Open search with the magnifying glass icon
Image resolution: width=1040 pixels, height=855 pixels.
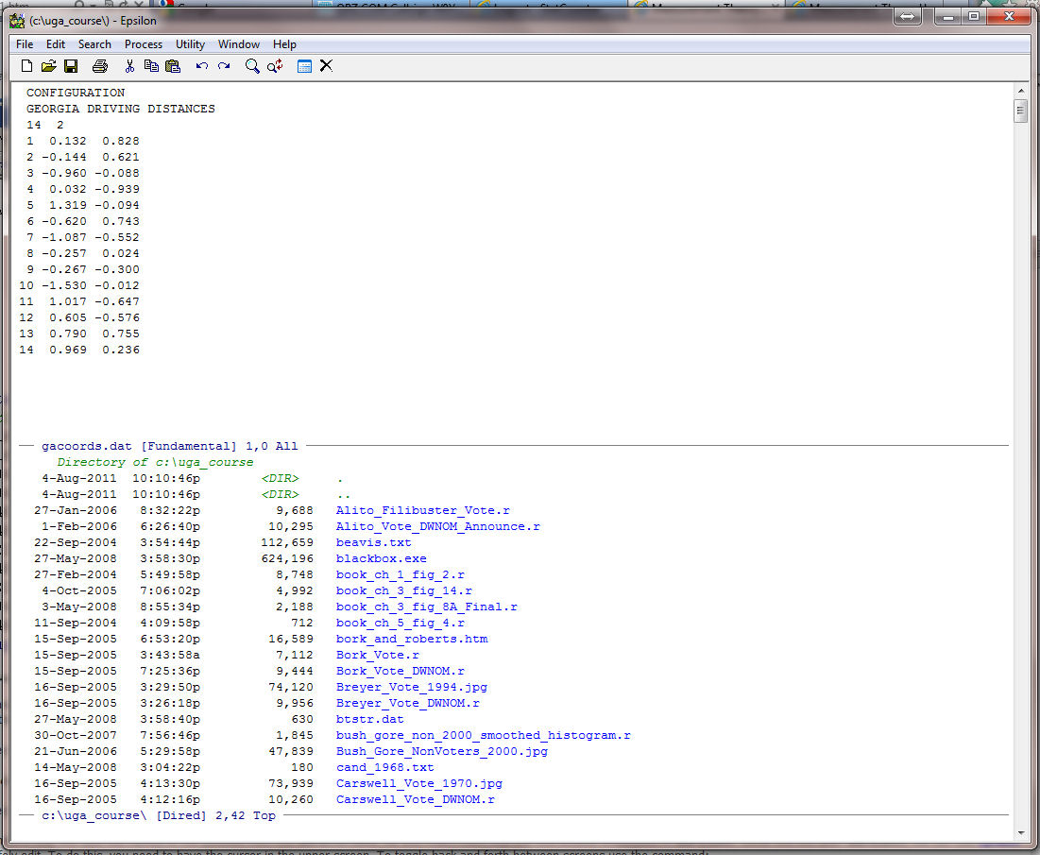252,66
